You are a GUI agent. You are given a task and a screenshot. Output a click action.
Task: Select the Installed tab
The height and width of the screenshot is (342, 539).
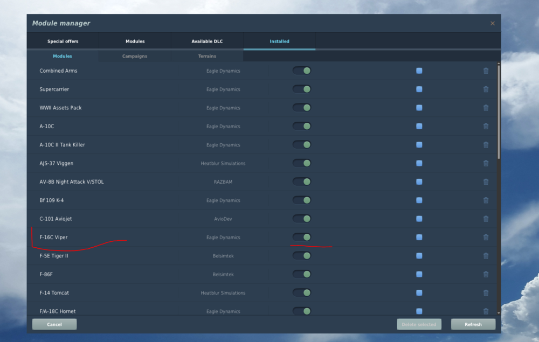[279, 41]
